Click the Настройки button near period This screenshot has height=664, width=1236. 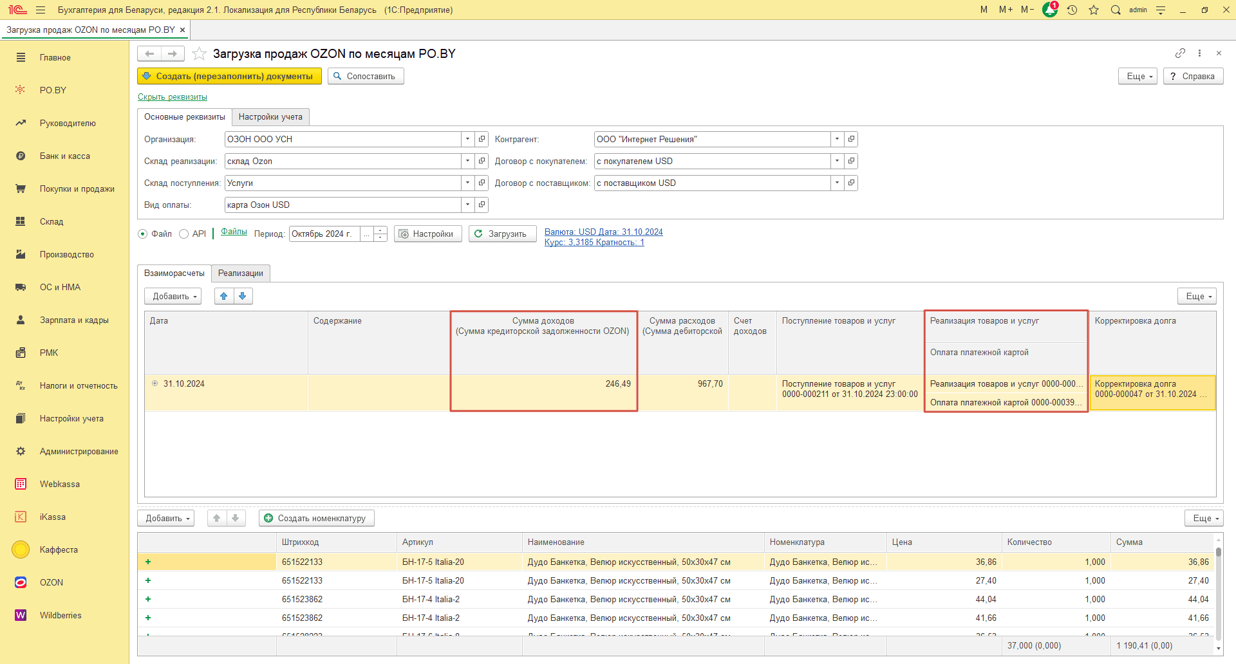[428, 234]
